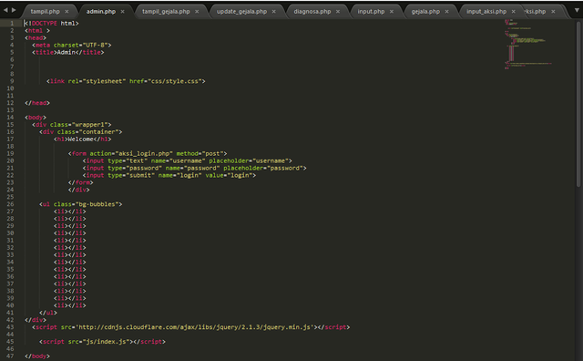Open the tampil_gejala.php tab
Viewport: 583px width, 361px height.
166,12
